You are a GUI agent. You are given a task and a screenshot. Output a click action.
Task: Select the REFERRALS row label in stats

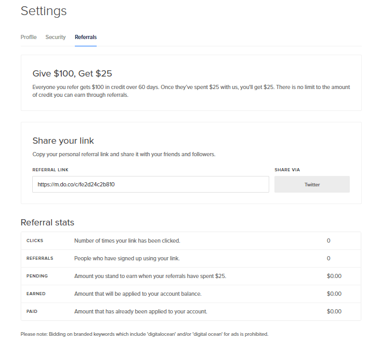pyautogui.click(x=39, y=258)
